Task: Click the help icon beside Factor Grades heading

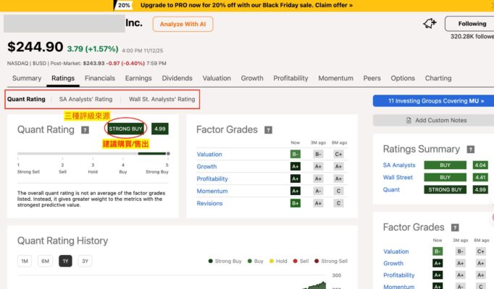Action: (269, 130)
